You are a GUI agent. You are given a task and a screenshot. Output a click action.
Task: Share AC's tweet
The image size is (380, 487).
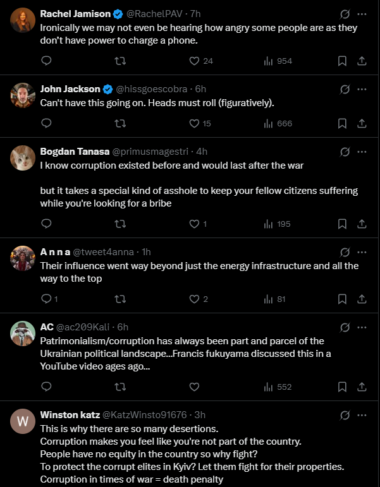point(362,387)
